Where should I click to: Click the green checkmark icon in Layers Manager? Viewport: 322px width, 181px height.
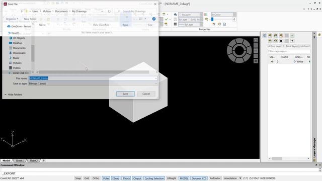click(x=292, y=36)
